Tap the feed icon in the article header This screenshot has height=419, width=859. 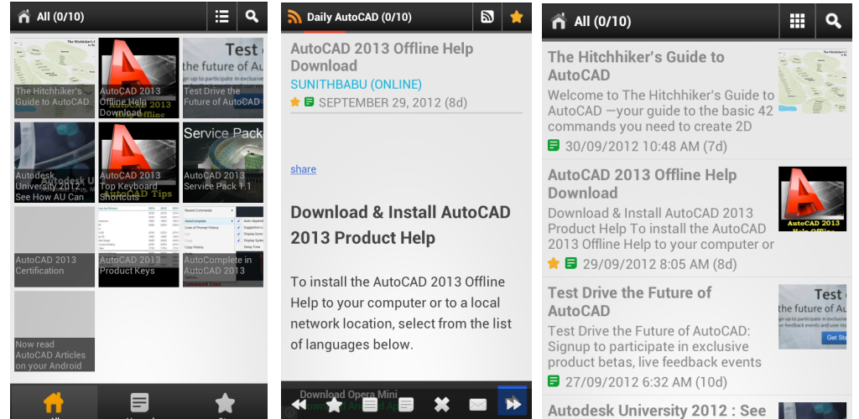[487, 17]
